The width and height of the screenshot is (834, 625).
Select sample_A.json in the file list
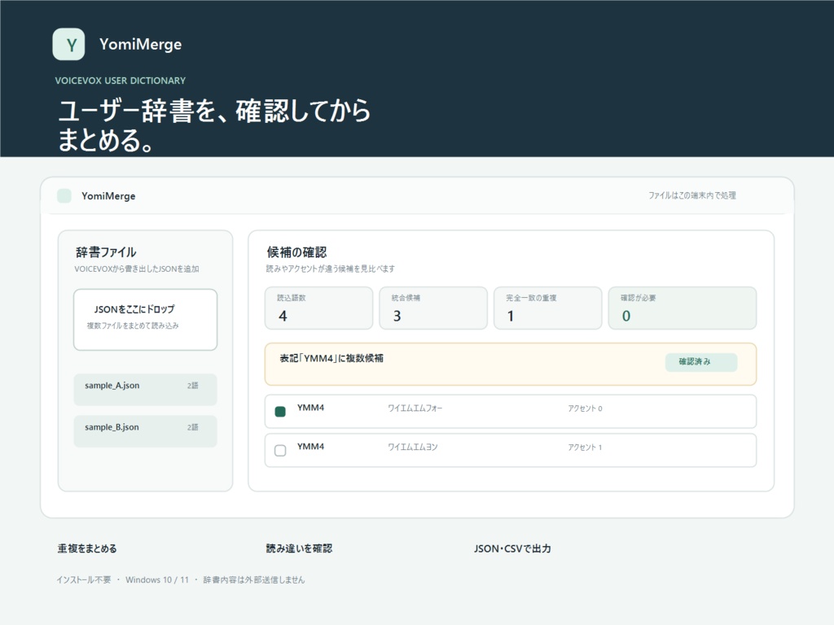click(x=145, y=390)
